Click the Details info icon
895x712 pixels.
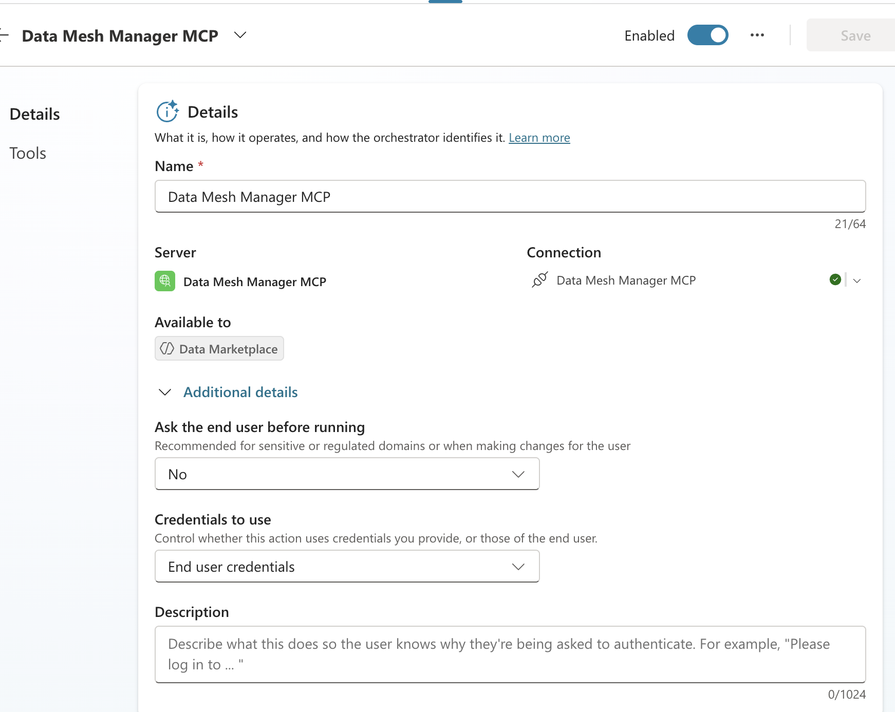166,111
